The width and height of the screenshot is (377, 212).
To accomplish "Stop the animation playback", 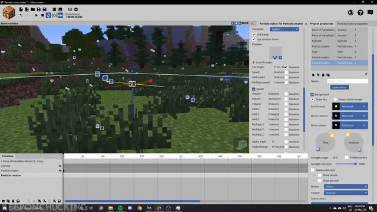I will coord(42,15).
